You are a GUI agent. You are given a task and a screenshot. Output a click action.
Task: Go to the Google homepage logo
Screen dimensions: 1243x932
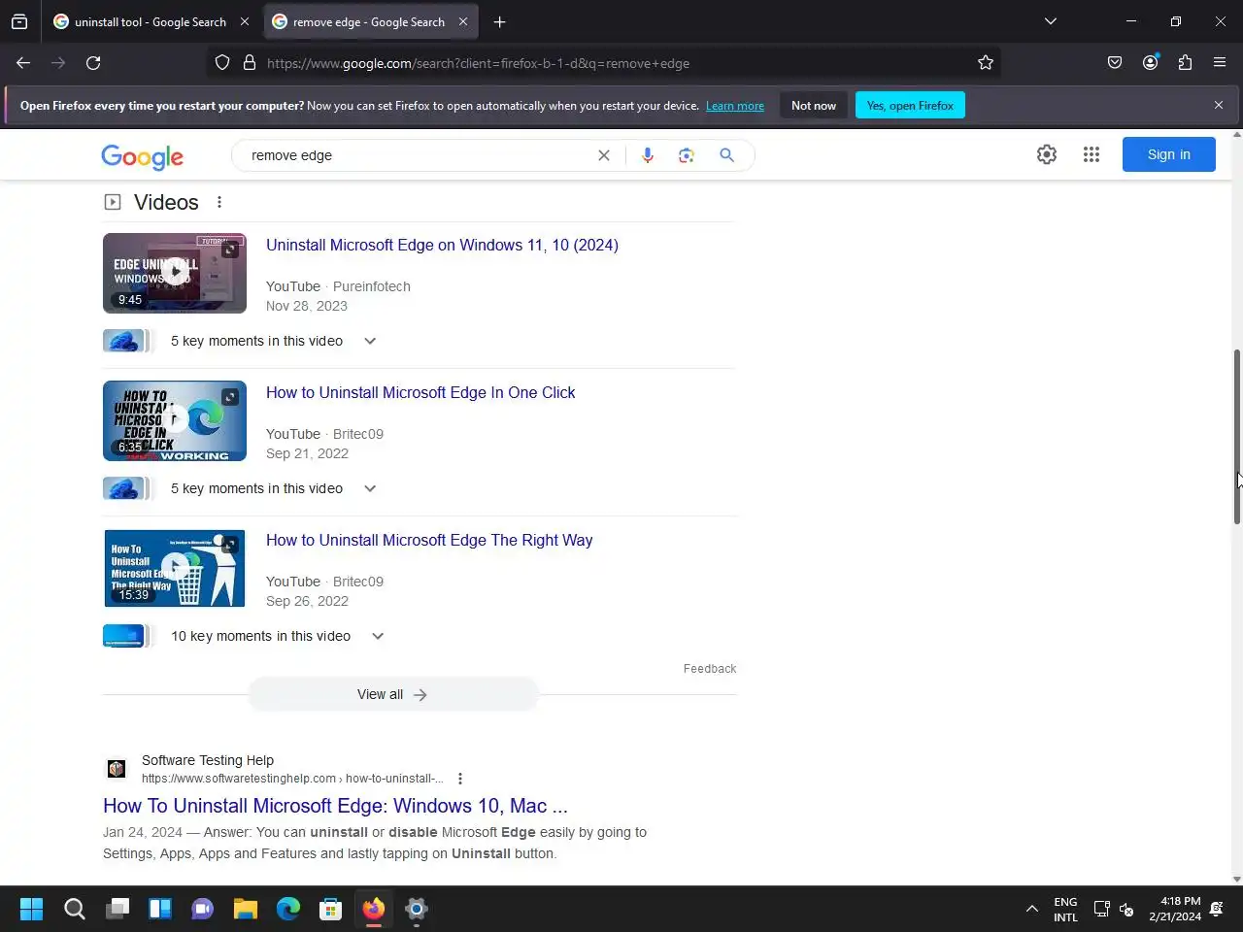[x=142, y=156]
